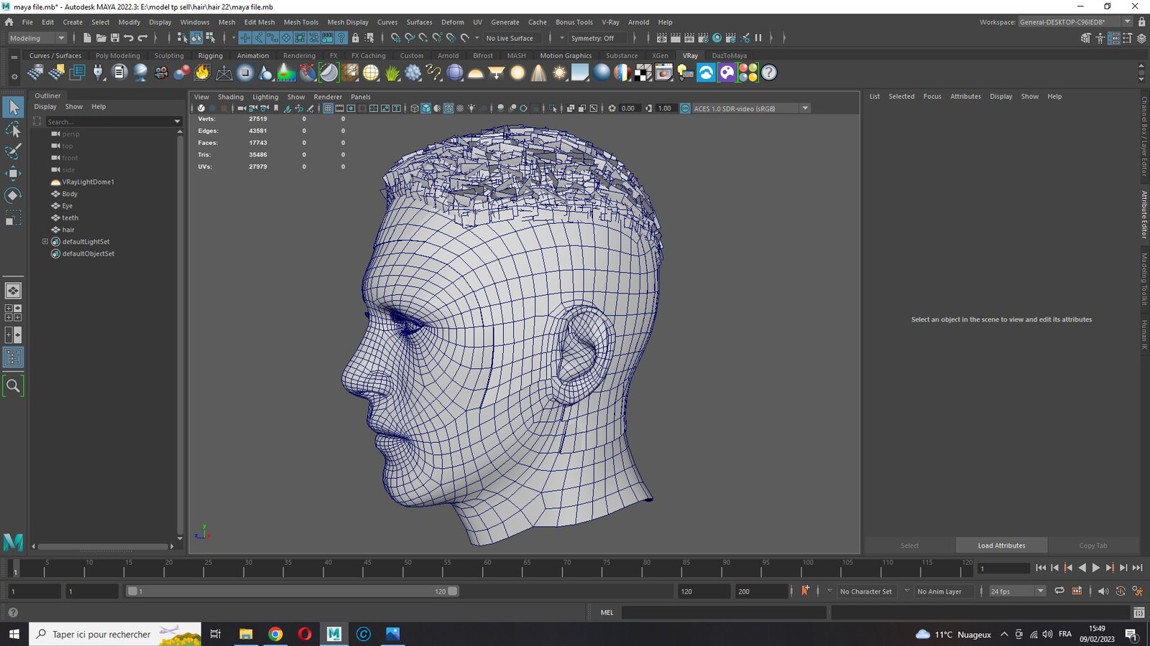Click the save scene icon
The width and height of the screenshot is (1150, 646).
pos(114,38)
